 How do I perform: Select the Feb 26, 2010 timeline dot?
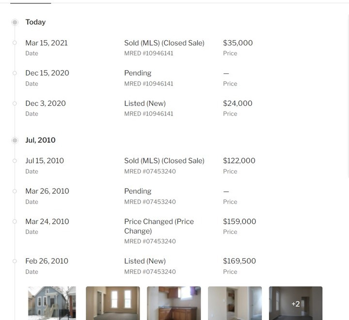[x=15, y=261]
